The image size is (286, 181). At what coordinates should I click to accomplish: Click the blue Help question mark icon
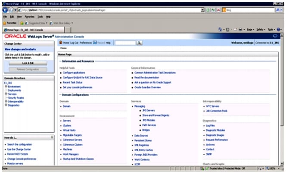click(x=278, y=30)
